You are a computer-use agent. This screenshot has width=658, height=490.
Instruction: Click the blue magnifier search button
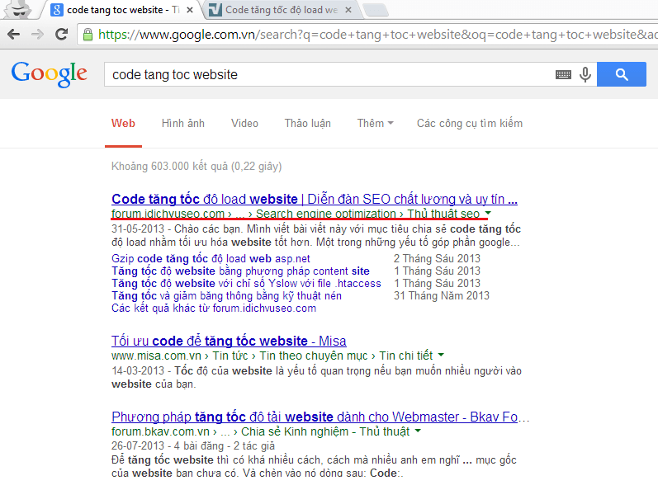[x=622, y=74]
